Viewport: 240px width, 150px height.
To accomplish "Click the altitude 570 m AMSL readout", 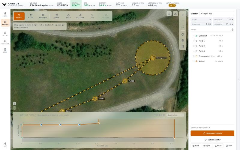I will pyautogui.click(x=122, y=4).
